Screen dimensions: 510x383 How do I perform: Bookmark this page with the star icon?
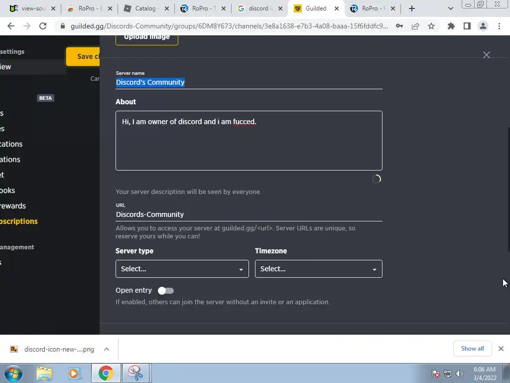431,26
